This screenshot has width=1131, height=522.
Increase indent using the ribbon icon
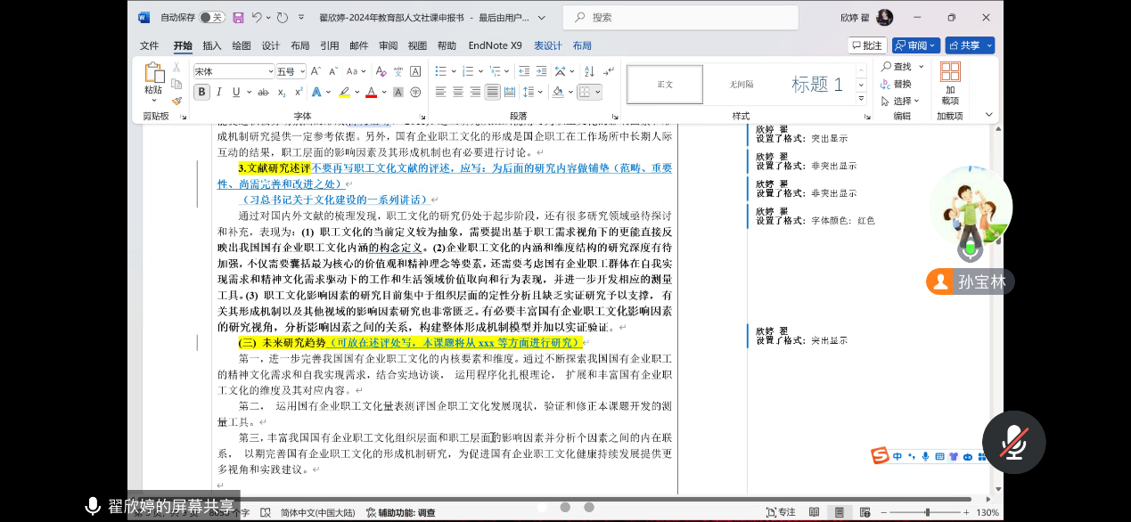click(x=539, y=71)
